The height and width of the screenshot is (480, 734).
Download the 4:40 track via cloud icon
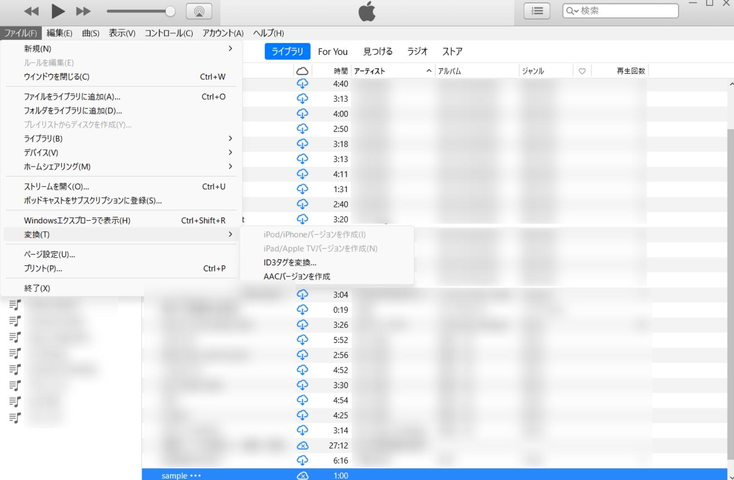pos(302,84)
